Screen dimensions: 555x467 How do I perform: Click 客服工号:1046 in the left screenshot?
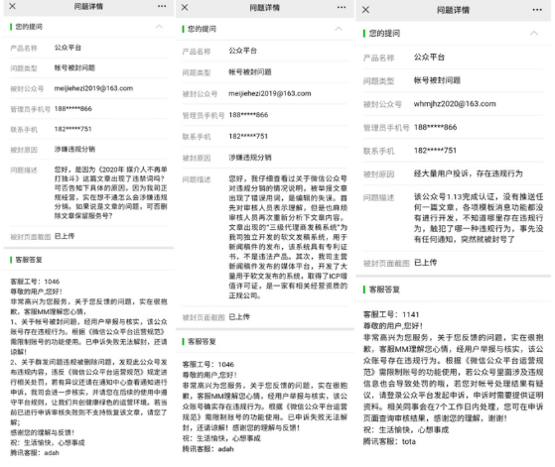point(35,282)
